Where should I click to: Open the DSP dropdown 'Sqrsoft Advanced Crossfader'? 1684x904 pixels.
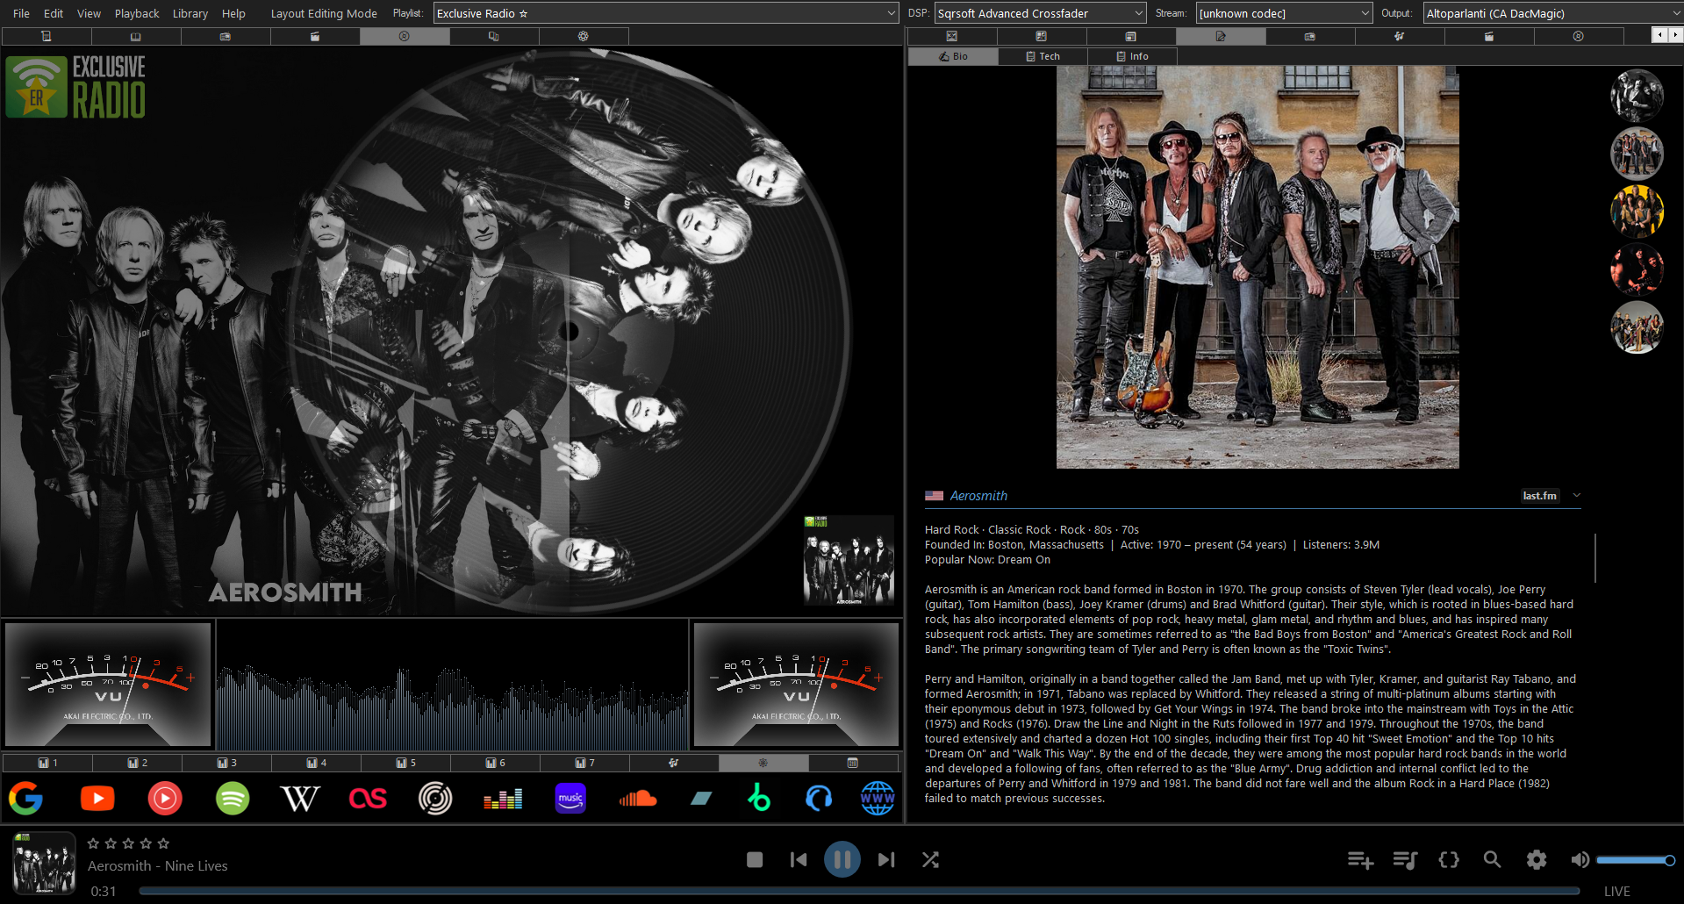[1041, 13]
